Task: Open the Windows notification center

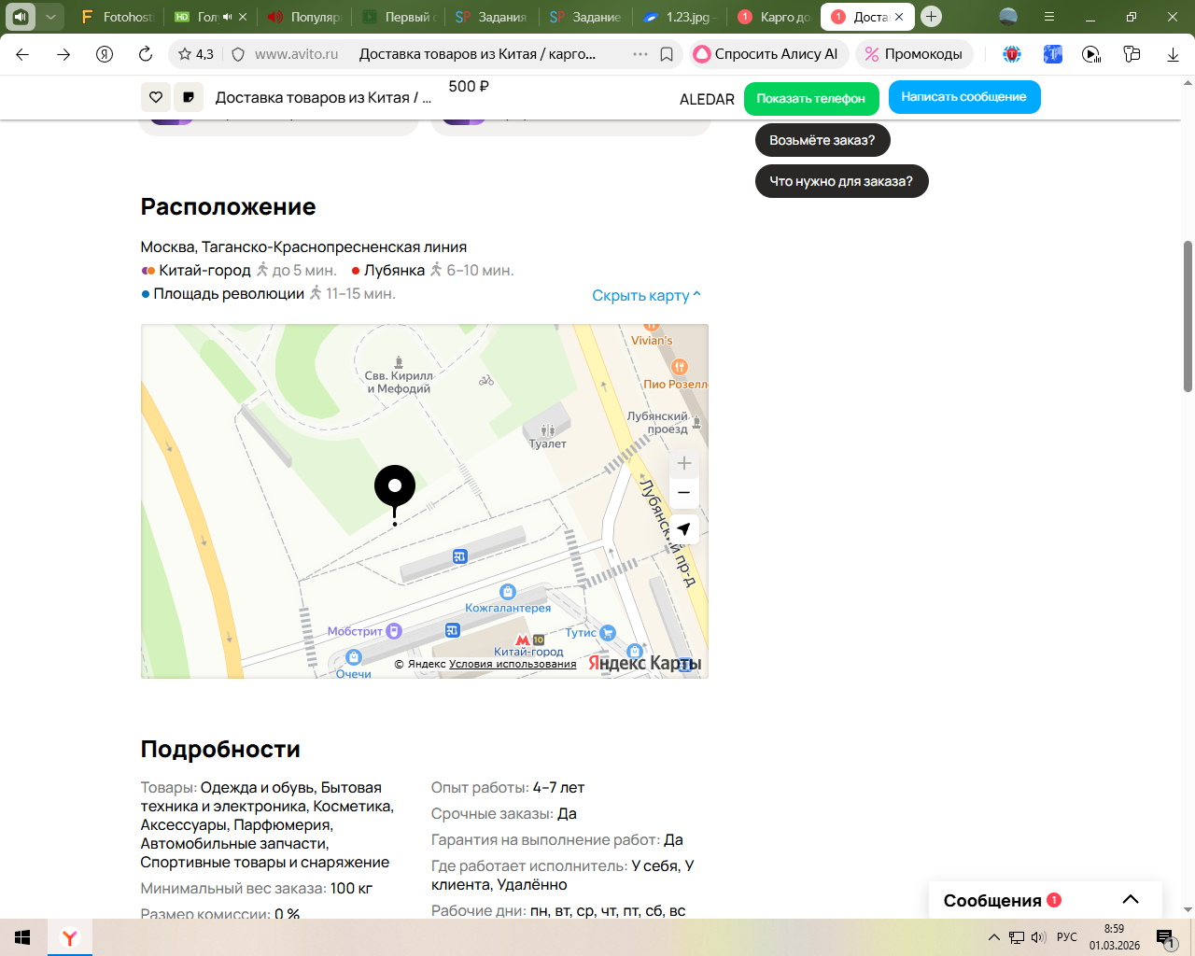Action: point(1166,937)
